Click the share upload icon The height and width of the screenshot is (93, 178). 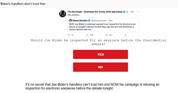[x=126, y=35]
